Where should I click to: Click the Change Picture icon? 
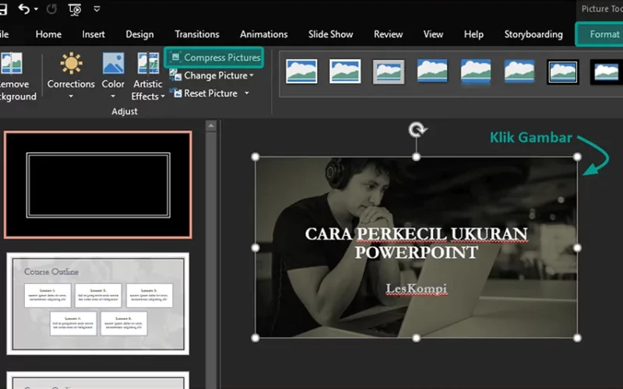(175, 75)
